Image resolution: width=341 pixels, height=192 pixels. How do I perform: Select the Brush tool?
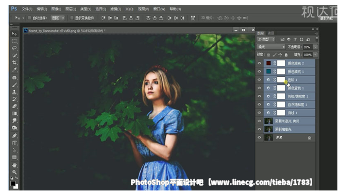point(14,85)
